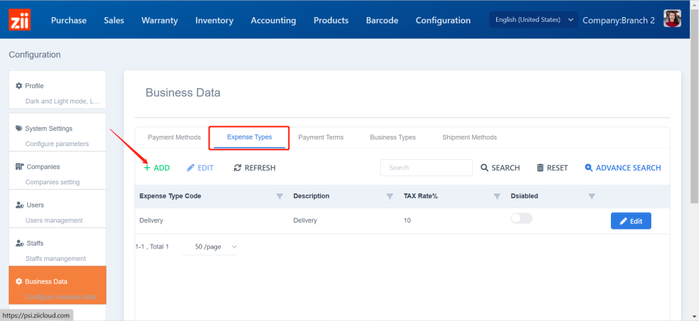
Task: Open the Expense Type Code column filter
Action: (x=279, y=197)
